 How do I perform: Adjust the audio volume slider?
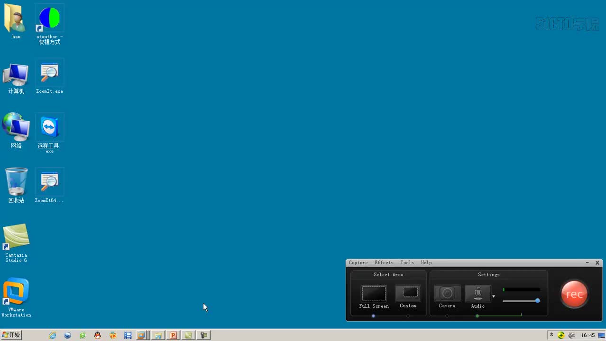click(521, 301)
